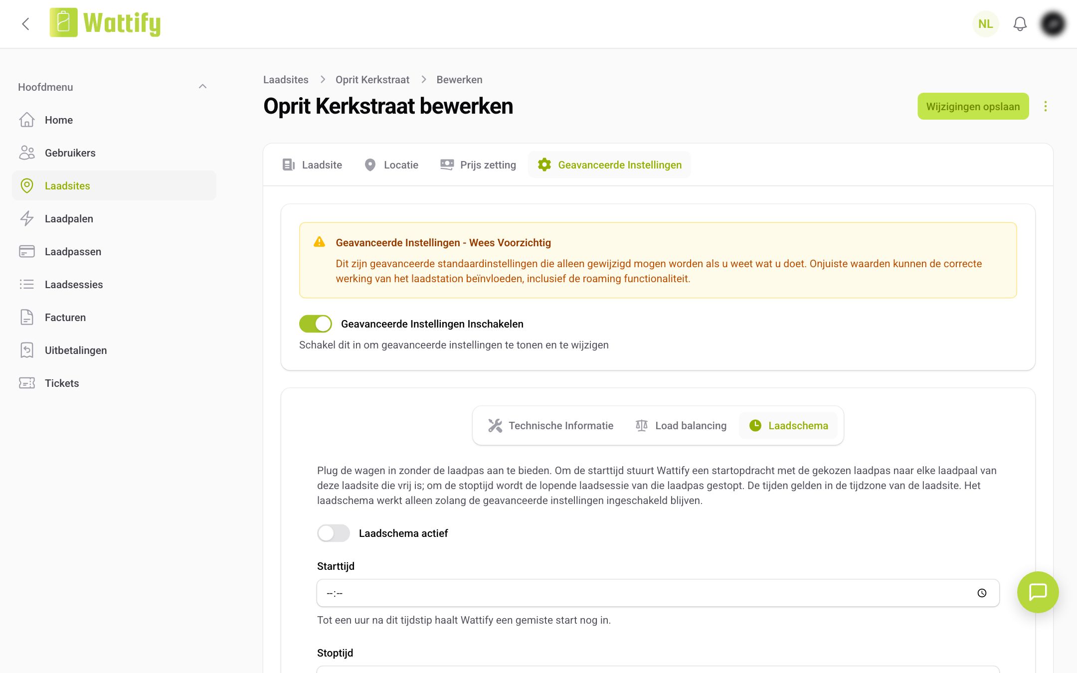This screenshot has width=1077, height=673.
Task: Open Home in the sidebar
Action: point(114,120)
